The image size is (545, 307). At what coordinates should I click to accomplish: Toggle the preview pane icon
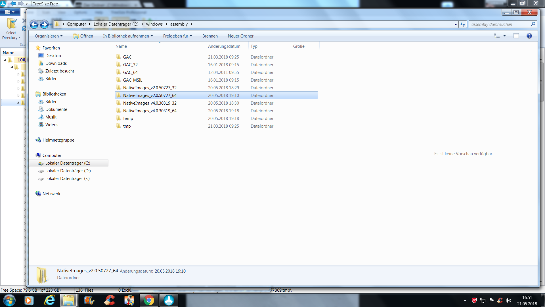516,36
